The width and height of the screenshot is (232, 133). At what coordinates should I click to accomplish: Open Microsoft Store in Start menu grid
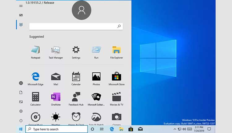pyautogui.click(x=116, y=79)
